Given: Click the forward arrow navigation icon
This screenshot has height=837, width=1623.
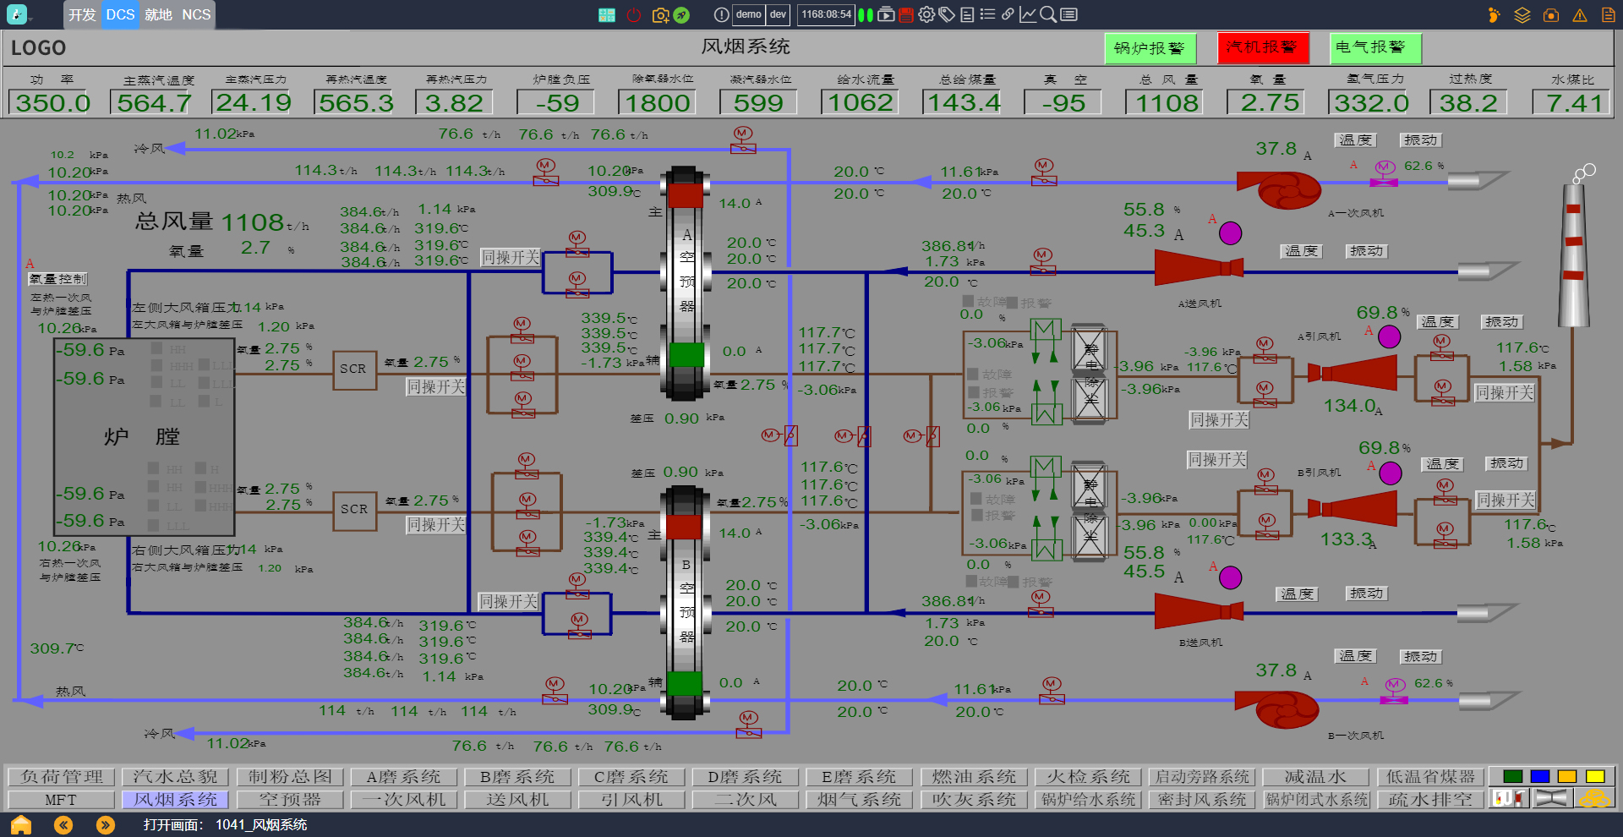Looking at the screenshot, I should pos(105,824).
